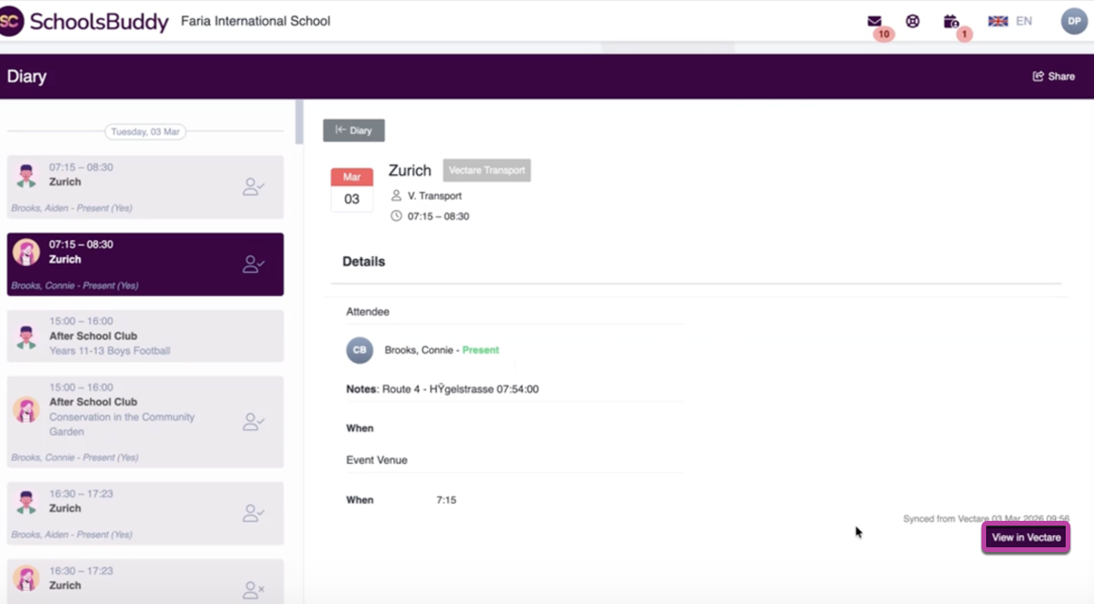Click the help lifebuoy icon

pyautogui.click(x=912, y=21)
